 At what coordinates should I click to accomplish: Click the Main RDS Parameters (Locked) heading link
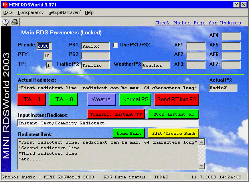62,32
